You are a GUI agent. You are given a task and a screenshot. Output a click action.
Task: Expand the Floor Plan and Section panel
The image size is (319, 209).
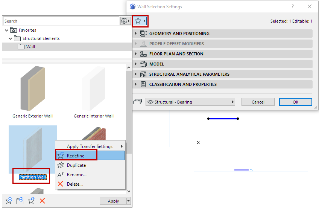pos(136,54)
